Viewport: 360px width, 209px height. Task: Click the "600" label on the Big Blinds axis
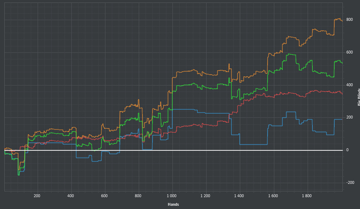click(x=349, y=53)
